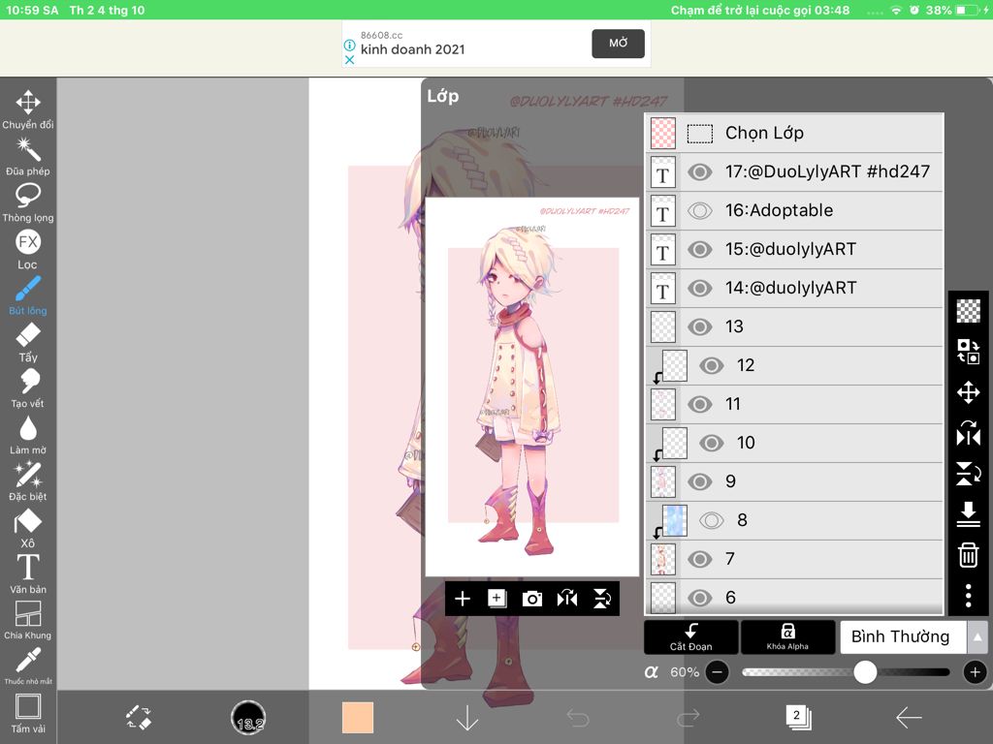
Task: Select the Tạo vết smudge tool
Action: (28, 388)
